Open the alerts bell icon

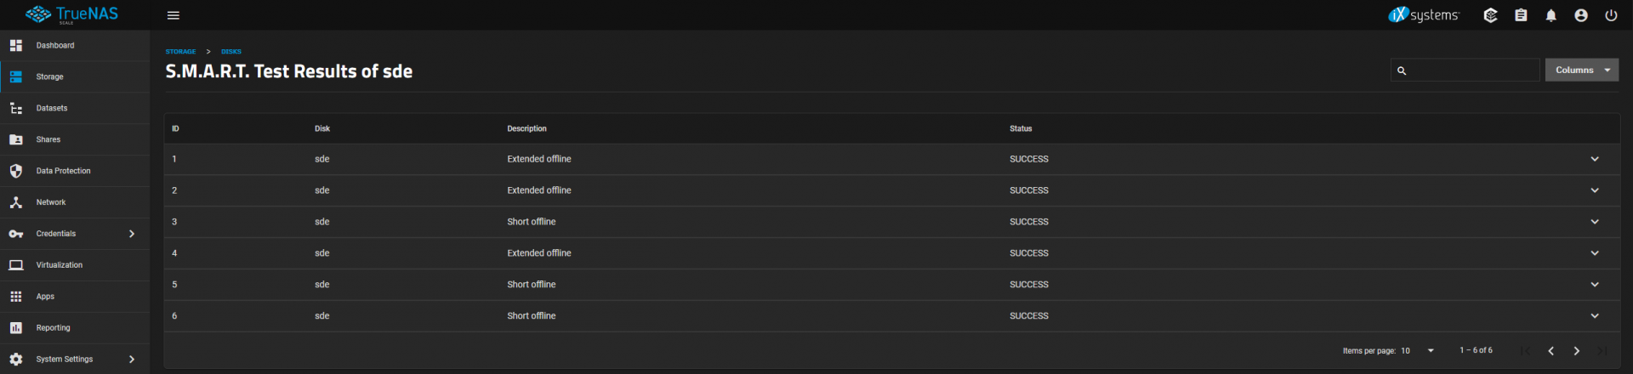point(1550,15)
